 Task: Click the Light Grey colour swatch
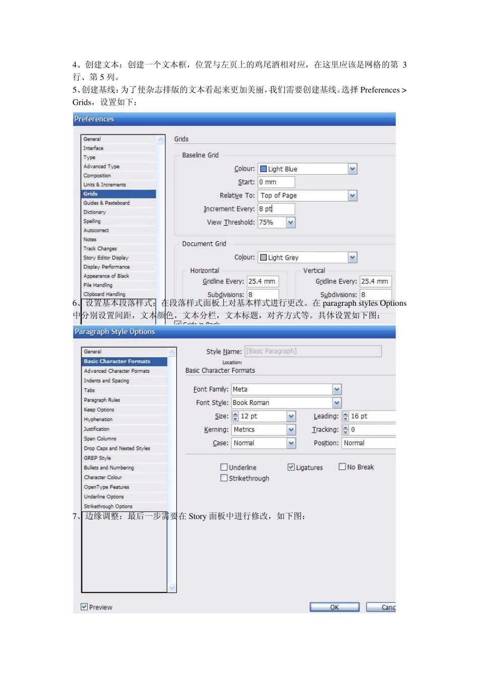point(263,257)
